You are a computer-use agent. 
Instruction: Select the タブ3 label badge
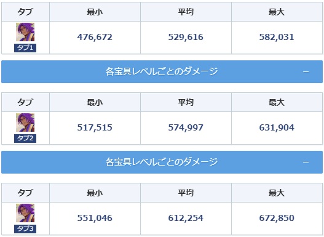[x=25, y=229]
